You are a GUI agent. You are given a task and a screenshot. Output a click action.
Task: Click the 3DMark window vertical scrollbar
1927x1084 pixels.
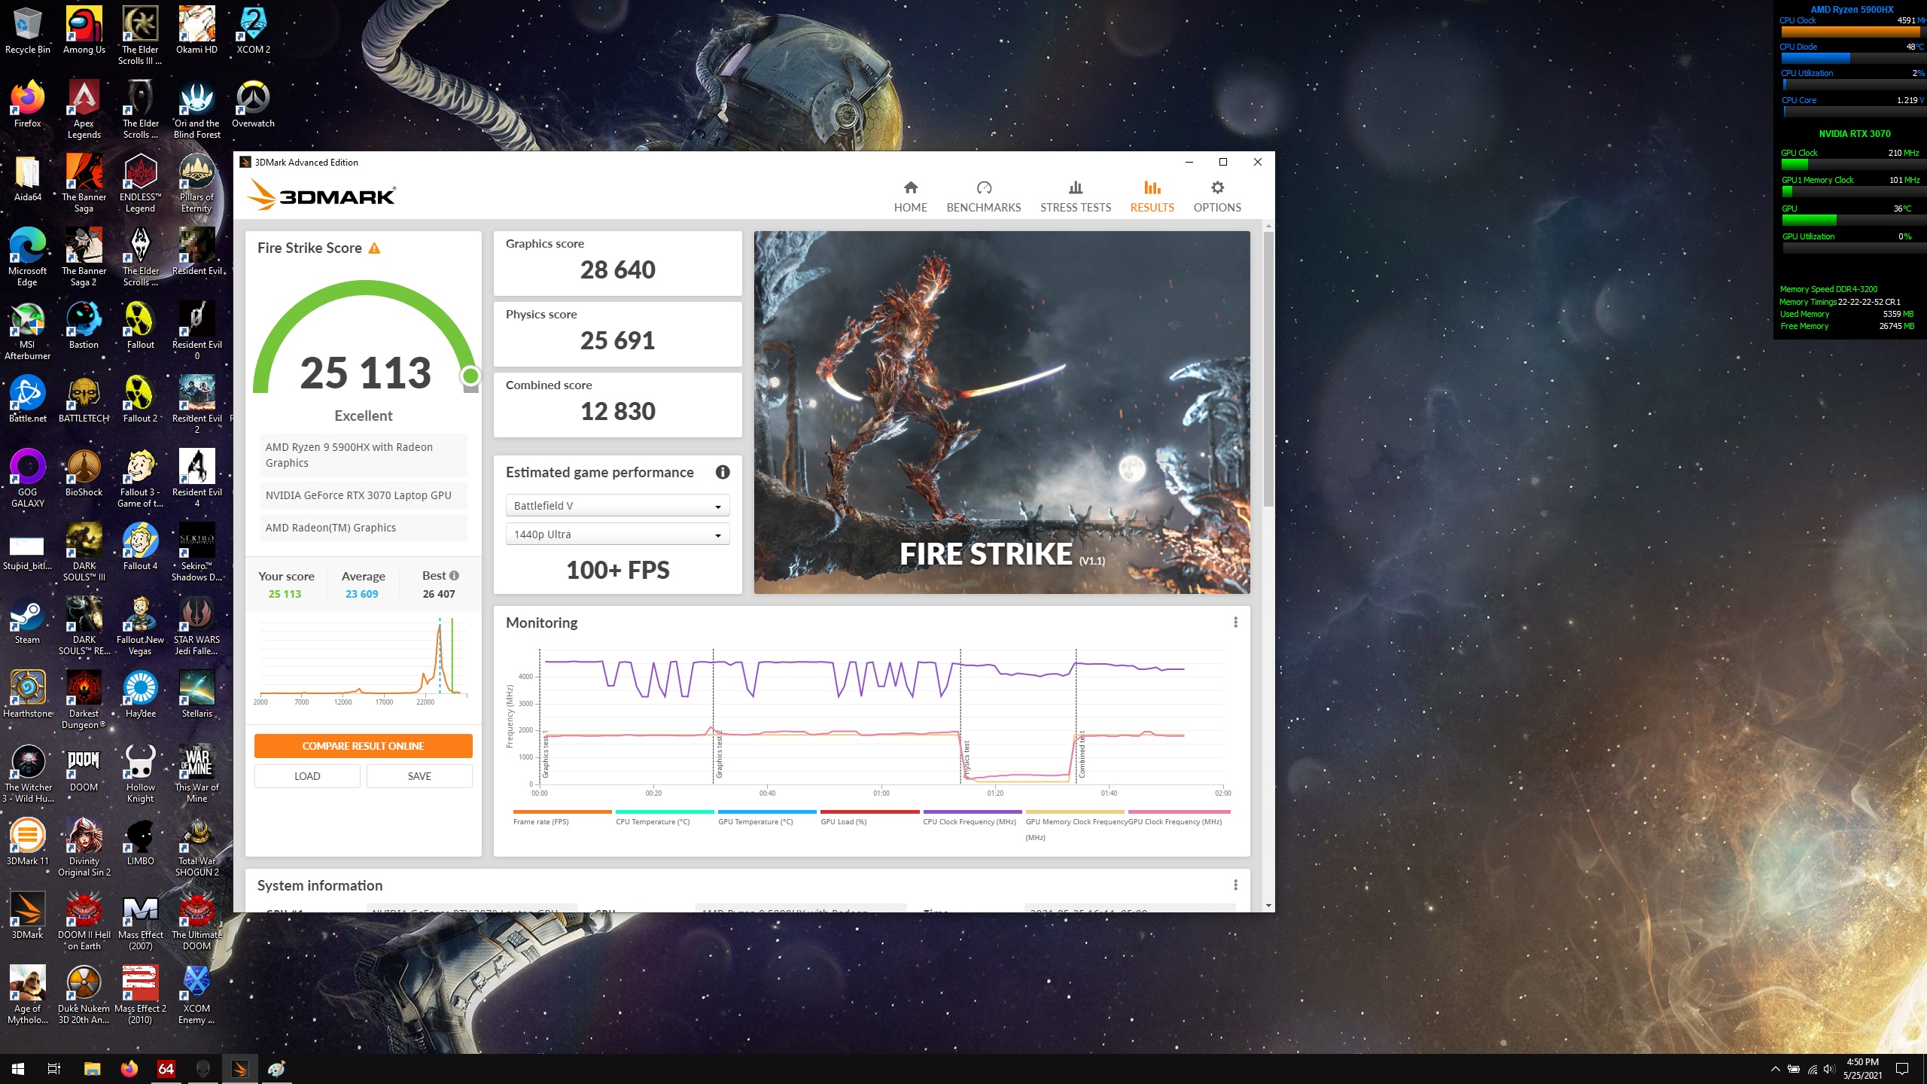pyautogui.click(x=1269, y=369)
